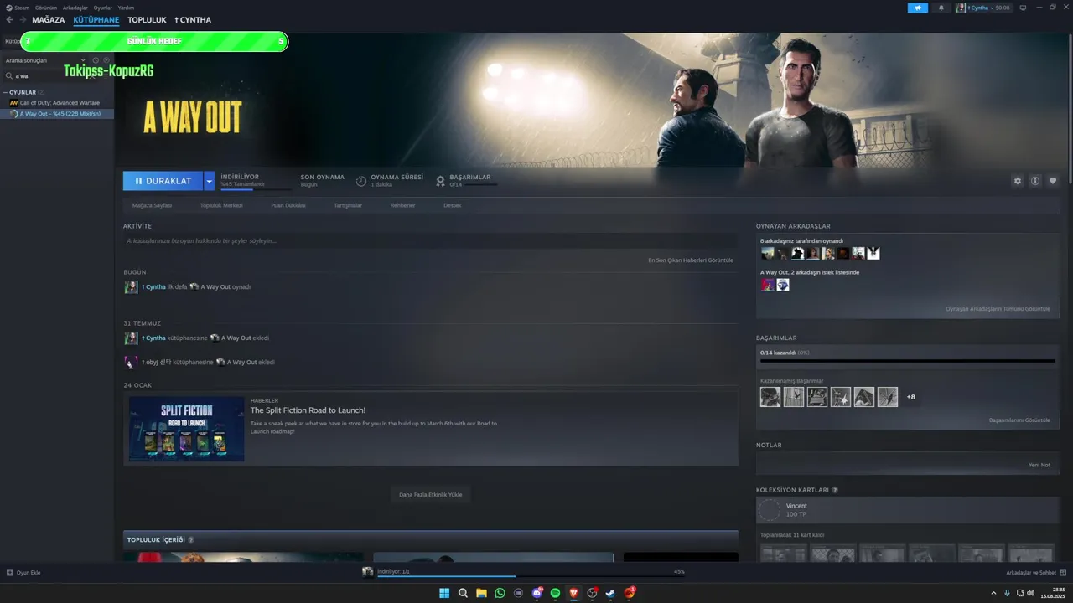
Task: Open game settings gear icon
Action: click(x=1018, y=181)
